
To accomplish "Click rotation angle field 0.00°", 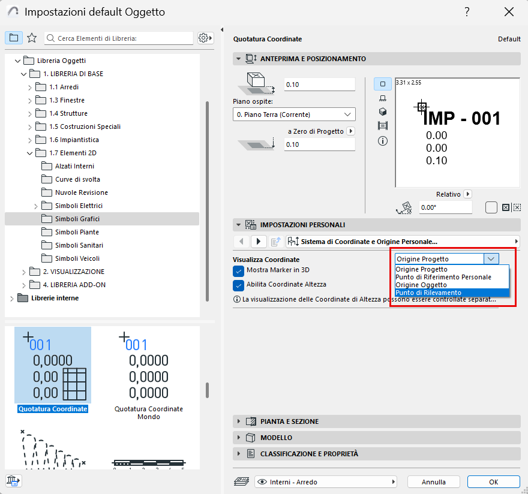I will tap(445, 207).
